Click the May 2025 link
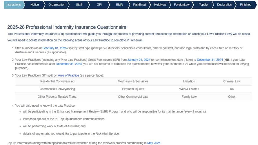The height and width of the screenshot is (145, 258). pos(154,143)
